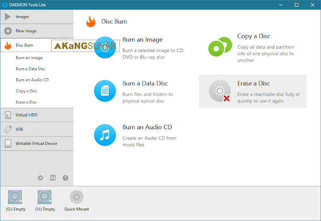This screenshot has height=221, width=321.
Task: Open the Virtual HDD section
Action: (37, 115)
